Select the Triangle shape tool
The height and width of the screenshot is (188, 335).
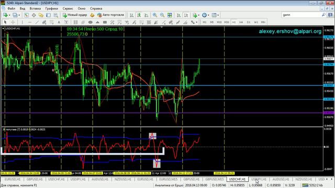coord(97,22)
